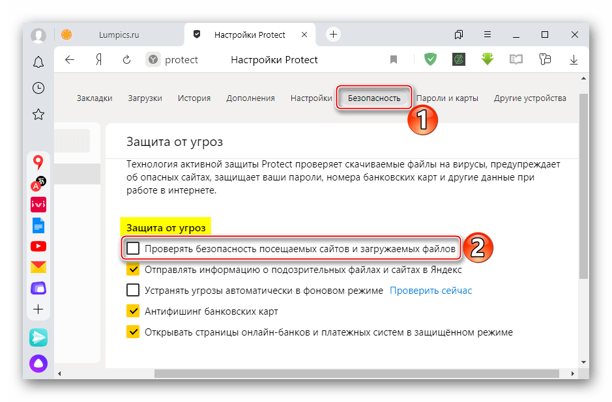Launch Alice voice assistant icon
This screenshot has width=612, height=402.
click(x=38, y=364)
